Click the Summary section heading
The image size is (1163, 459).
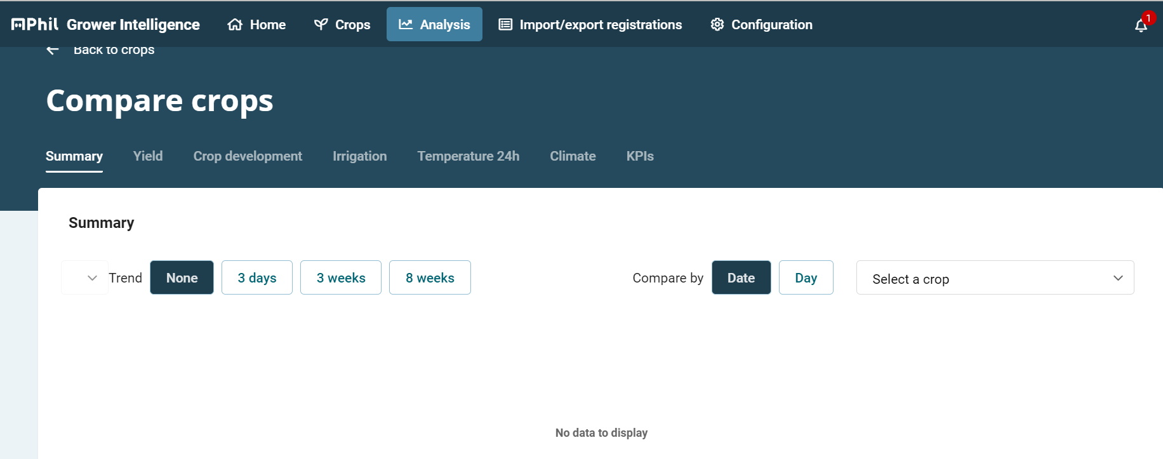click(x=102, y=223)
